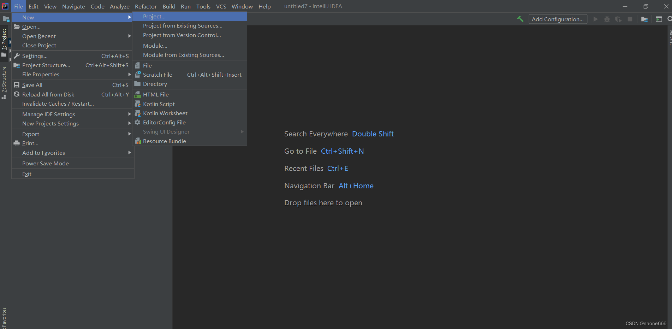Expand the Manage IDE Settings submenu arrow
672x329 pixels.
[x=130, y=114]
